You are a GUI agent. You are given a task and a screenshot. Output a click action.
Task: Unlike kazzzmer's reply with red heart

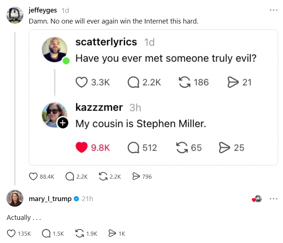[82, 148]
